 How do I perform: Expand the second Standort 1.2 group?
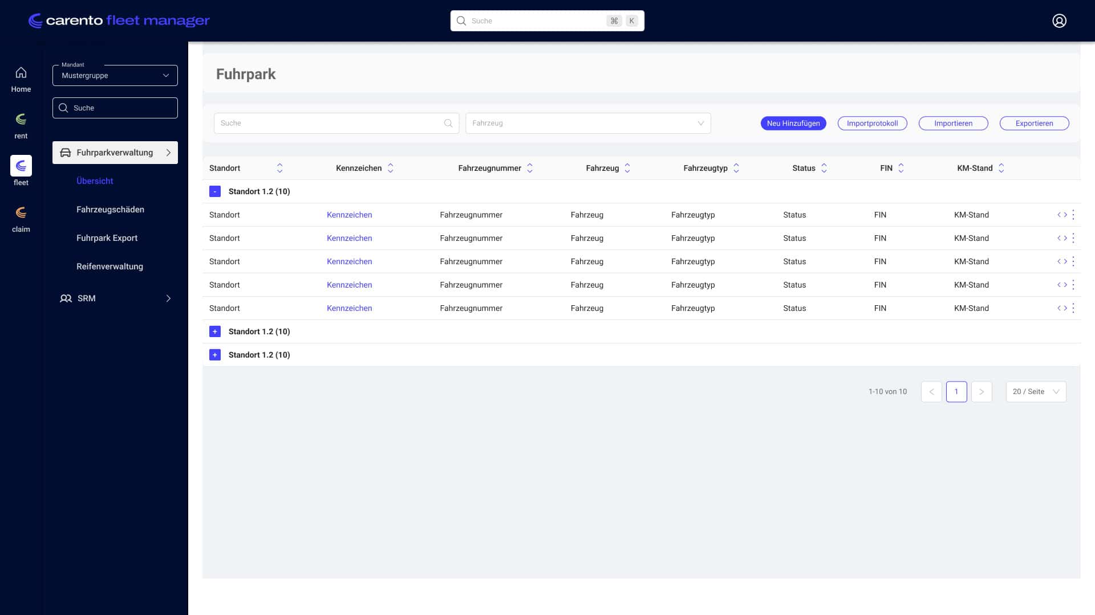coord(215,331)
